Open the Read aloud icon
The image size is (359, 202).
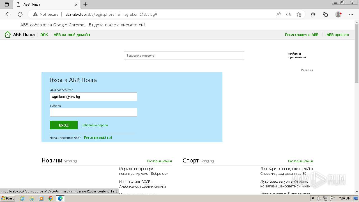pos(279,14)
